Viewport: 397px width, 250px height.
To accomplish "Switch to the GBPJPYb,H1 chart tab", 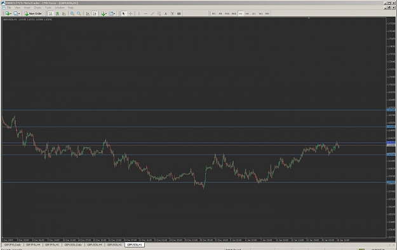I will 52,245.
